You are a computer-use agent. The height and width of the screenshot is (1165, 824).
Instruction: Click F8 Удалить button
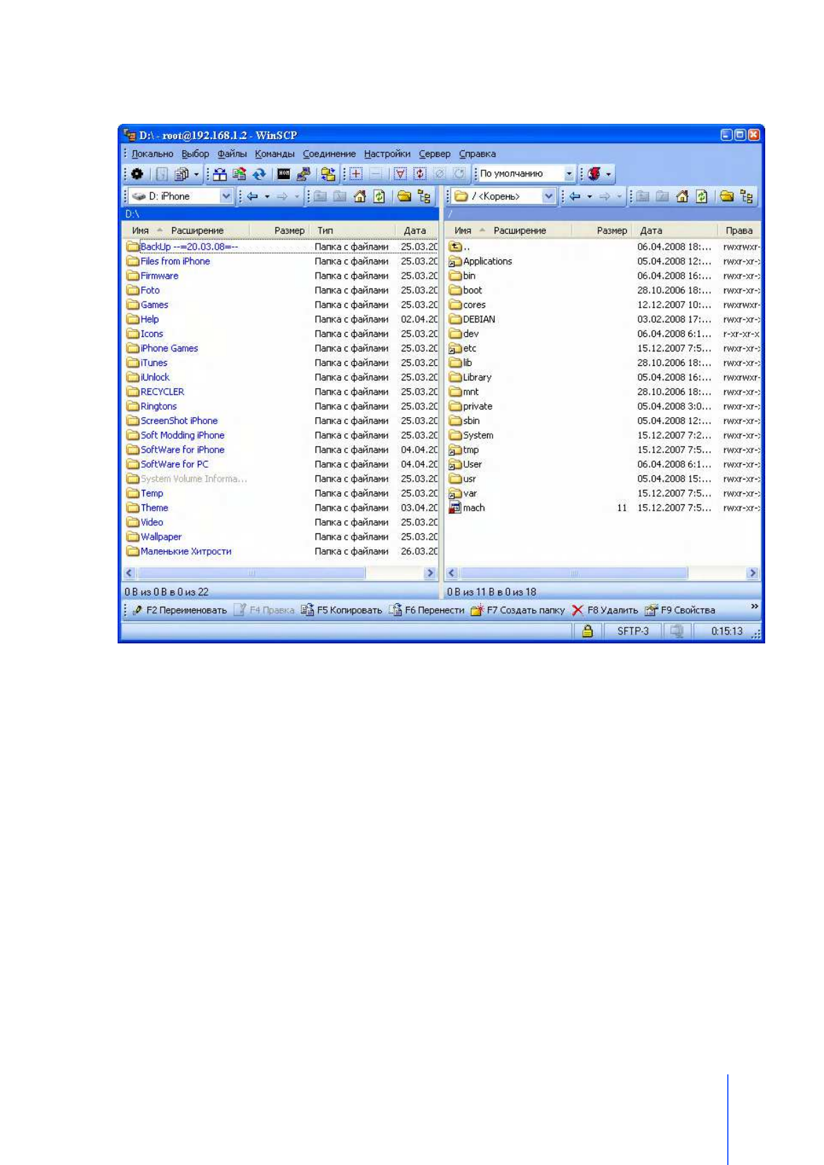(x=605, y=610)
